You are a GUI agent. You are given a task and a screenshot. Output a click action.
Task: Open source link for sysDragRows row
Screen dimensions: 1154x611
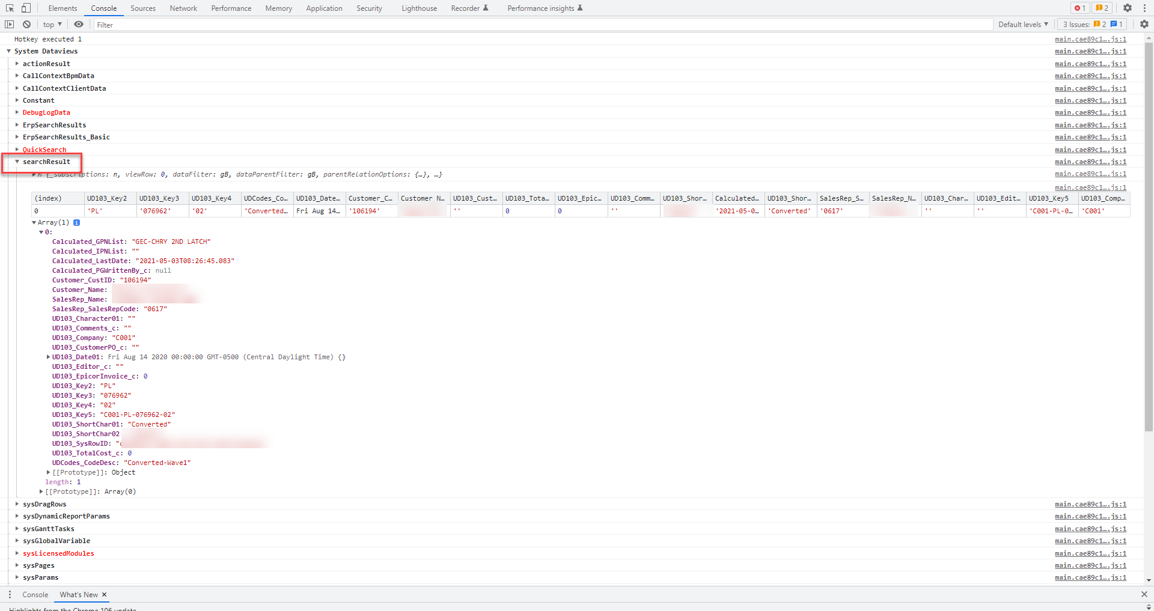pos(1091,505)
